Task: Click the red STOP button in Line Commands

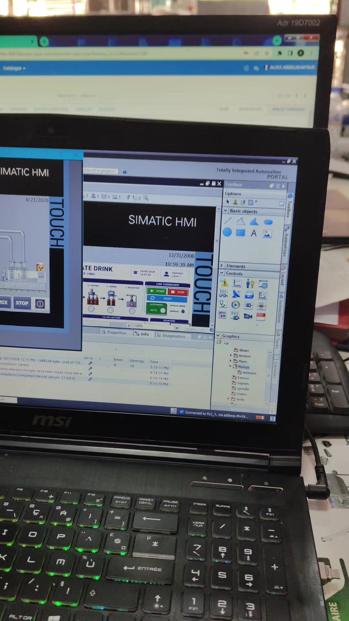Action: pos(178,292)
